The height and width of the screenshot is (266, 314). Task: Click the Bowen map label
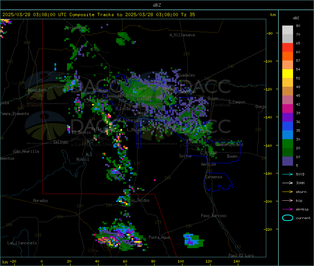click(x=232, y=156)
